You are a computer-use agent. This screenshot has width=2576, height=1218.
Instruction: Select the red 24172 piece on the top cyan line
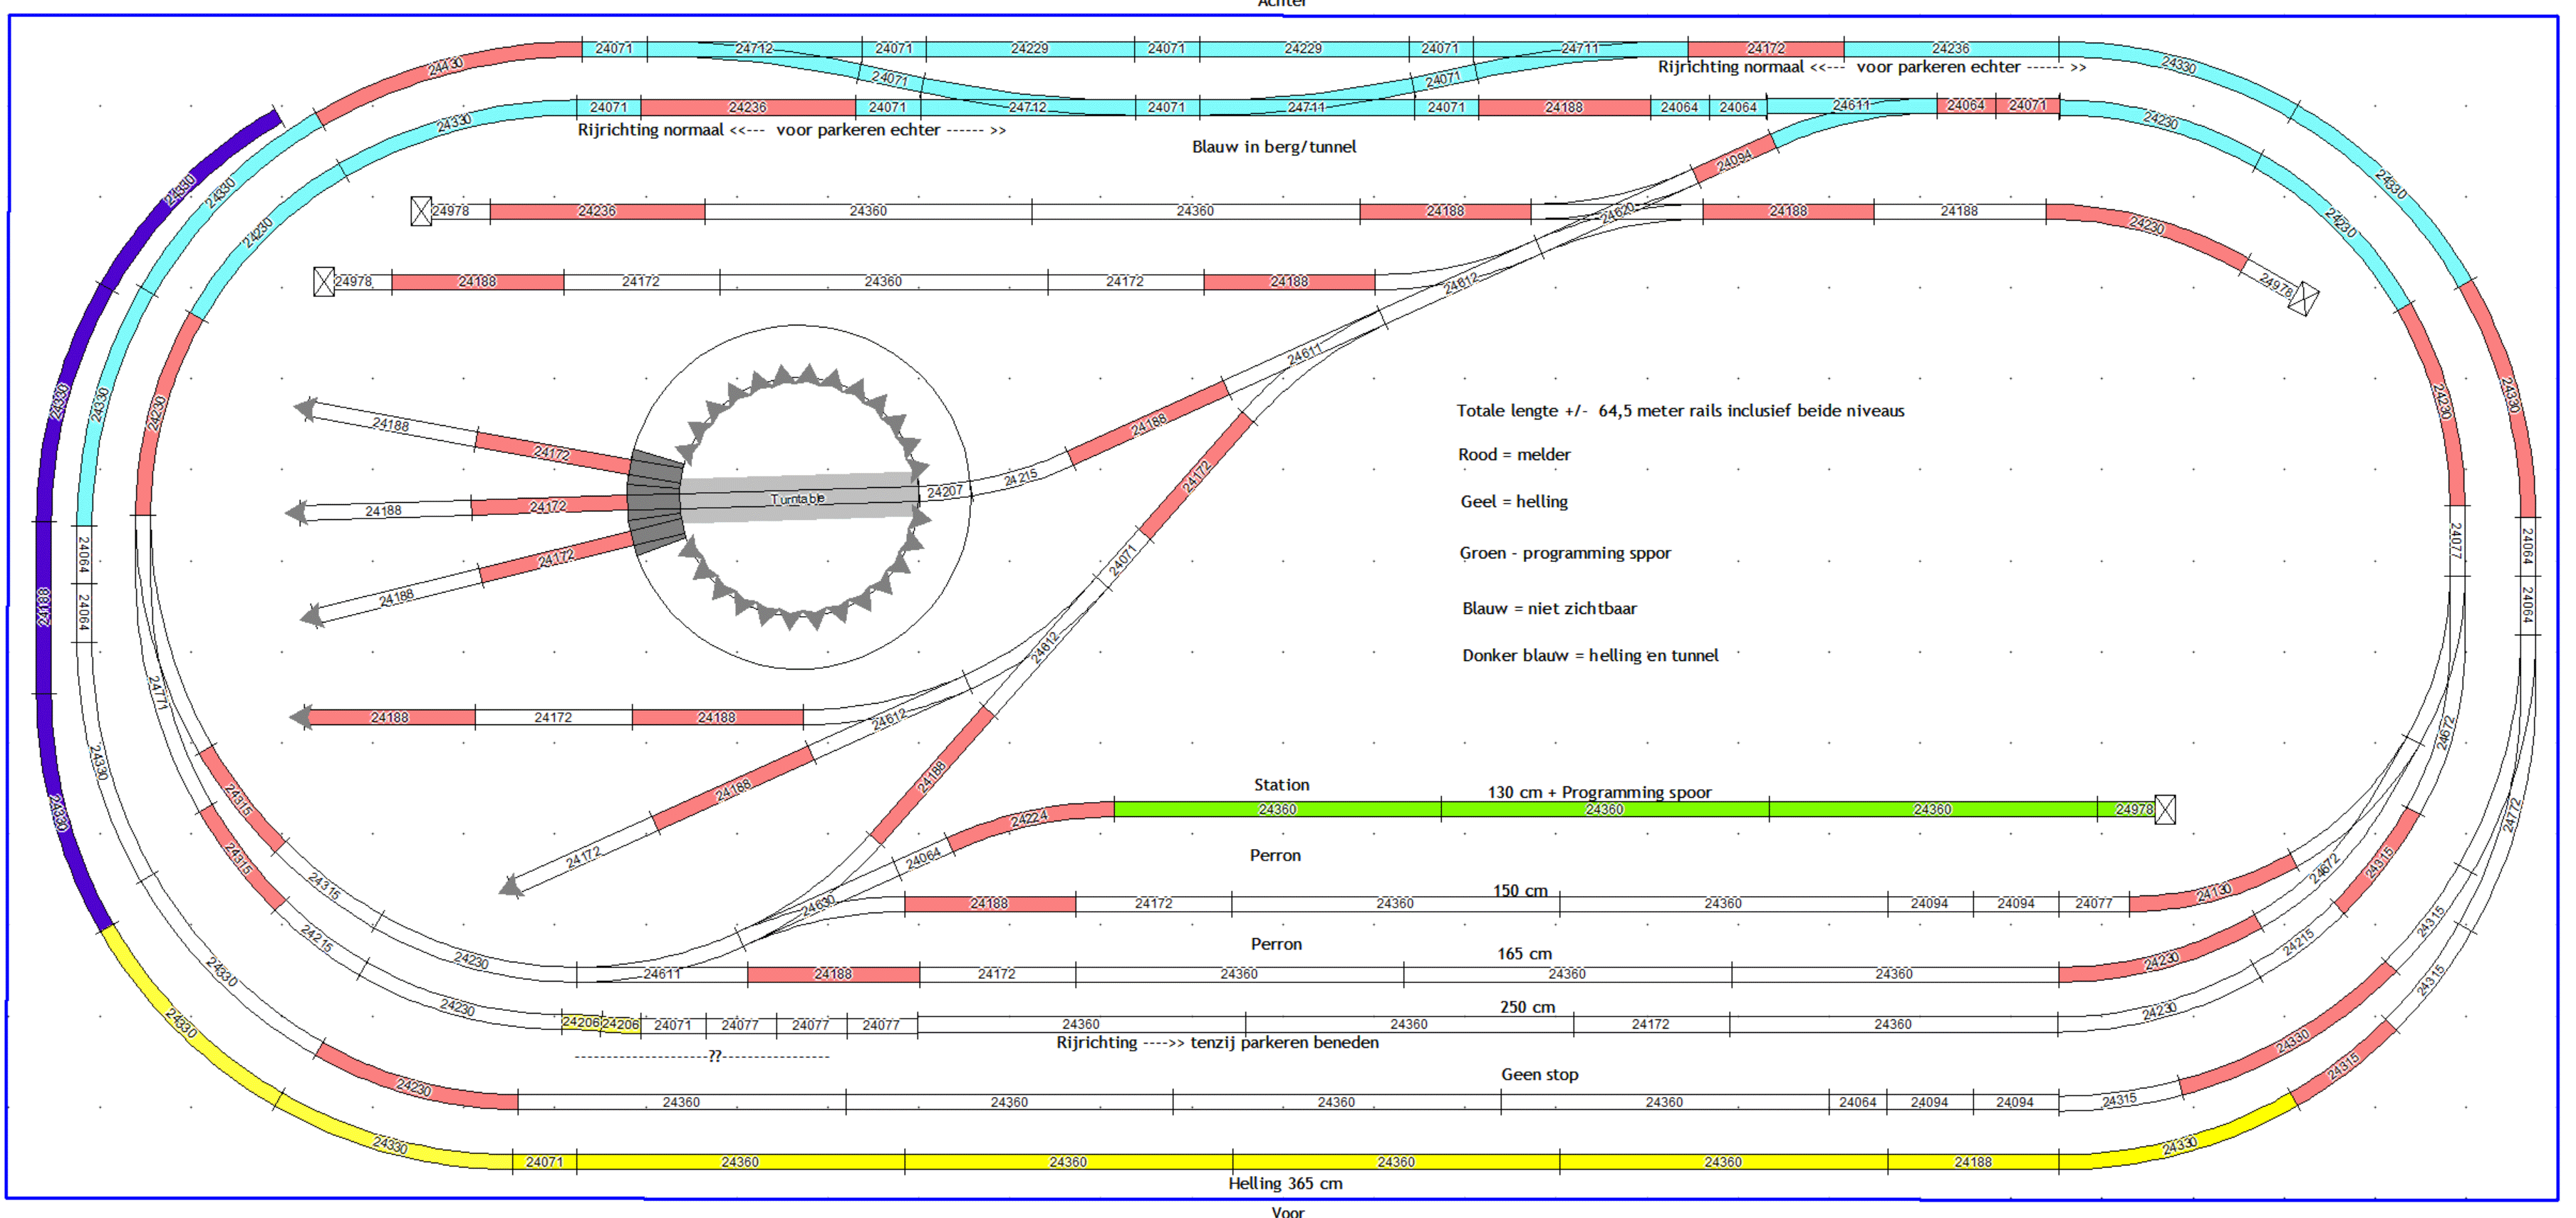(x=1766, y=48)
